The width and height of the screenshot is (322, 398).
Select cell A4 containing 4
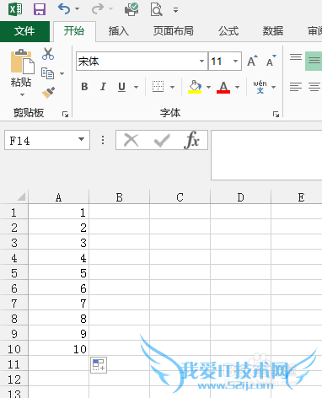pos(58,258)
